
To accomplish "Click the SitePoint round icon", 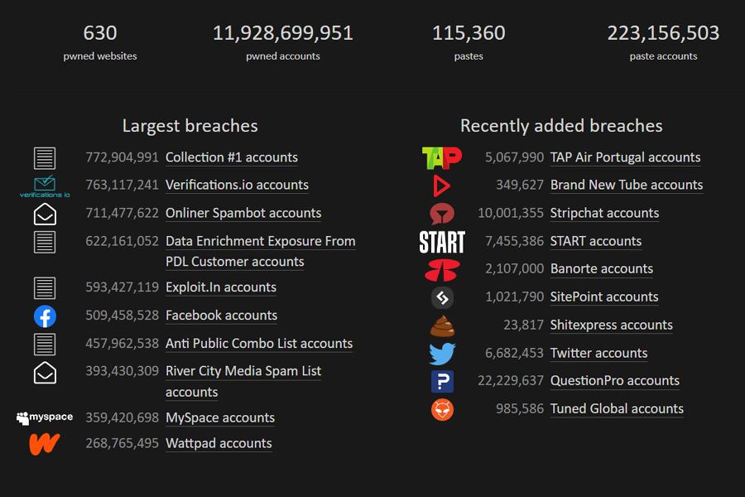I will coord(442,297).
